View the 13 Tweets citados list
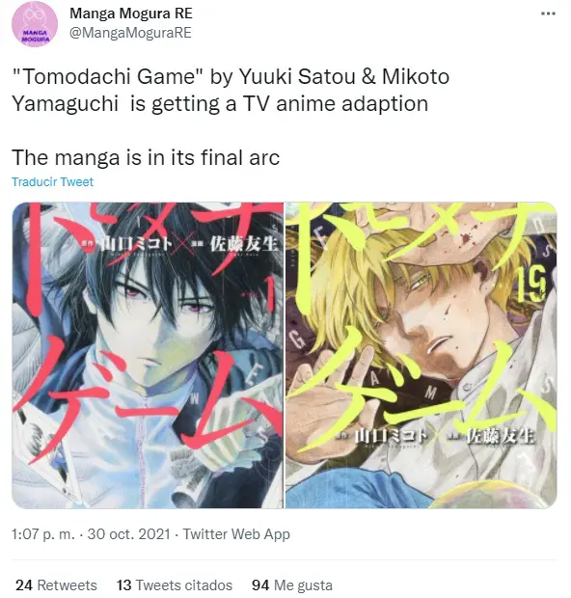This screenshot has height=598, width=571. [x=175, y=585]
